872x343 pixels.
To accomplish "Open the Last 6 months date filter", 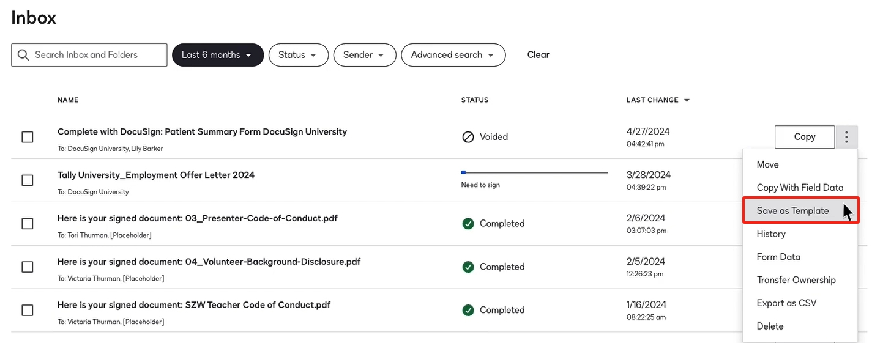I will 217,55.
